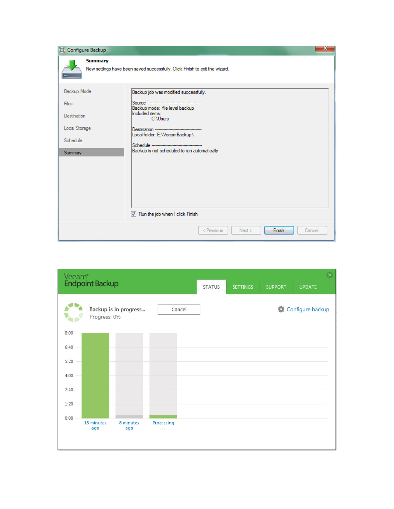Switch to the Support tab

point(276,287)
